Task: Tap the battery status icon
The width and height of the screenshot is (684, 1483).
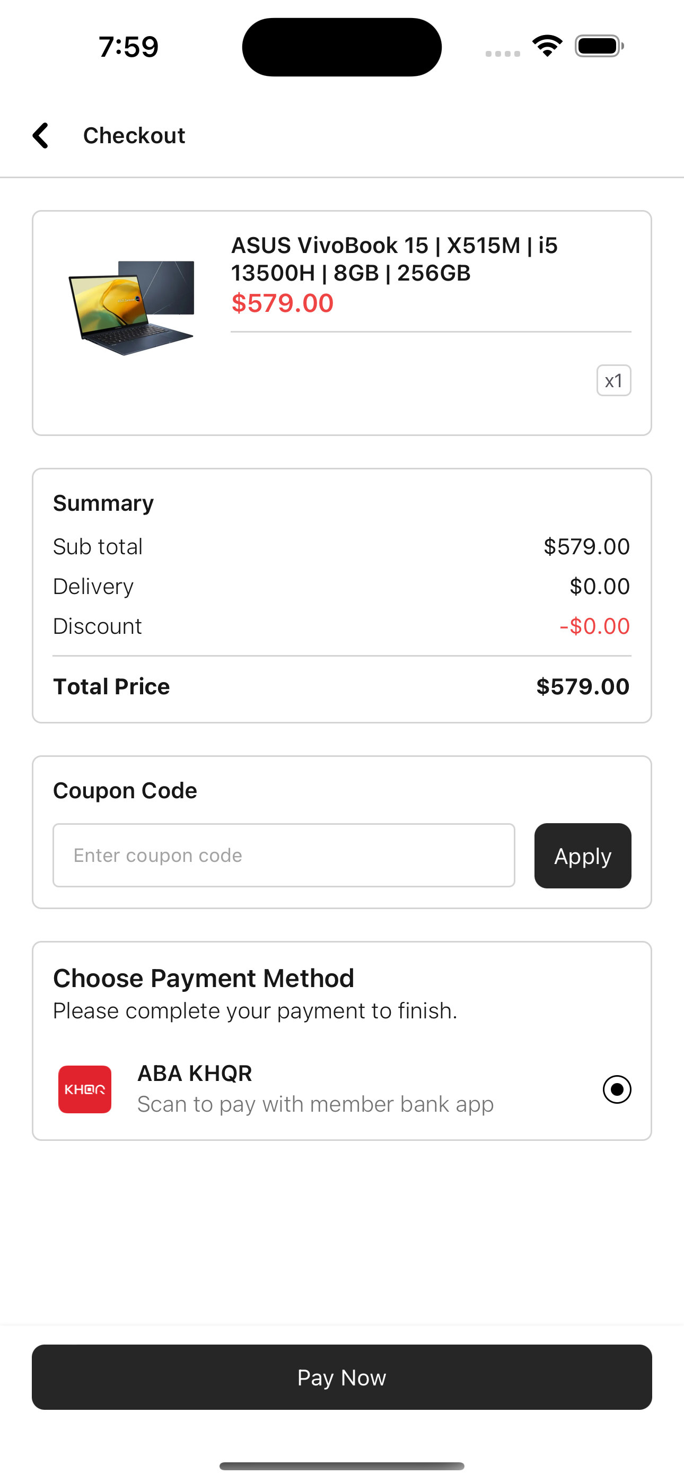Action: coord(599,46)
